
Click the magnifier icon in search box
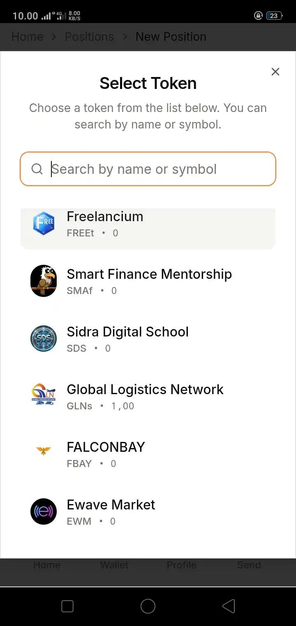37,169
